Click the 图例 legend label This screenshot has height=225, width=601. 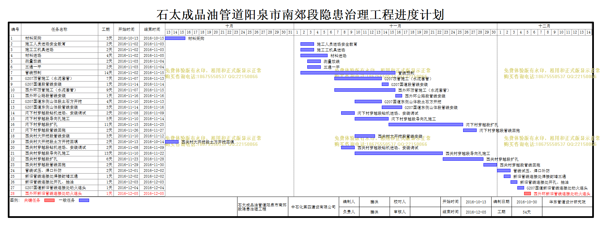[x=15, y=200]
